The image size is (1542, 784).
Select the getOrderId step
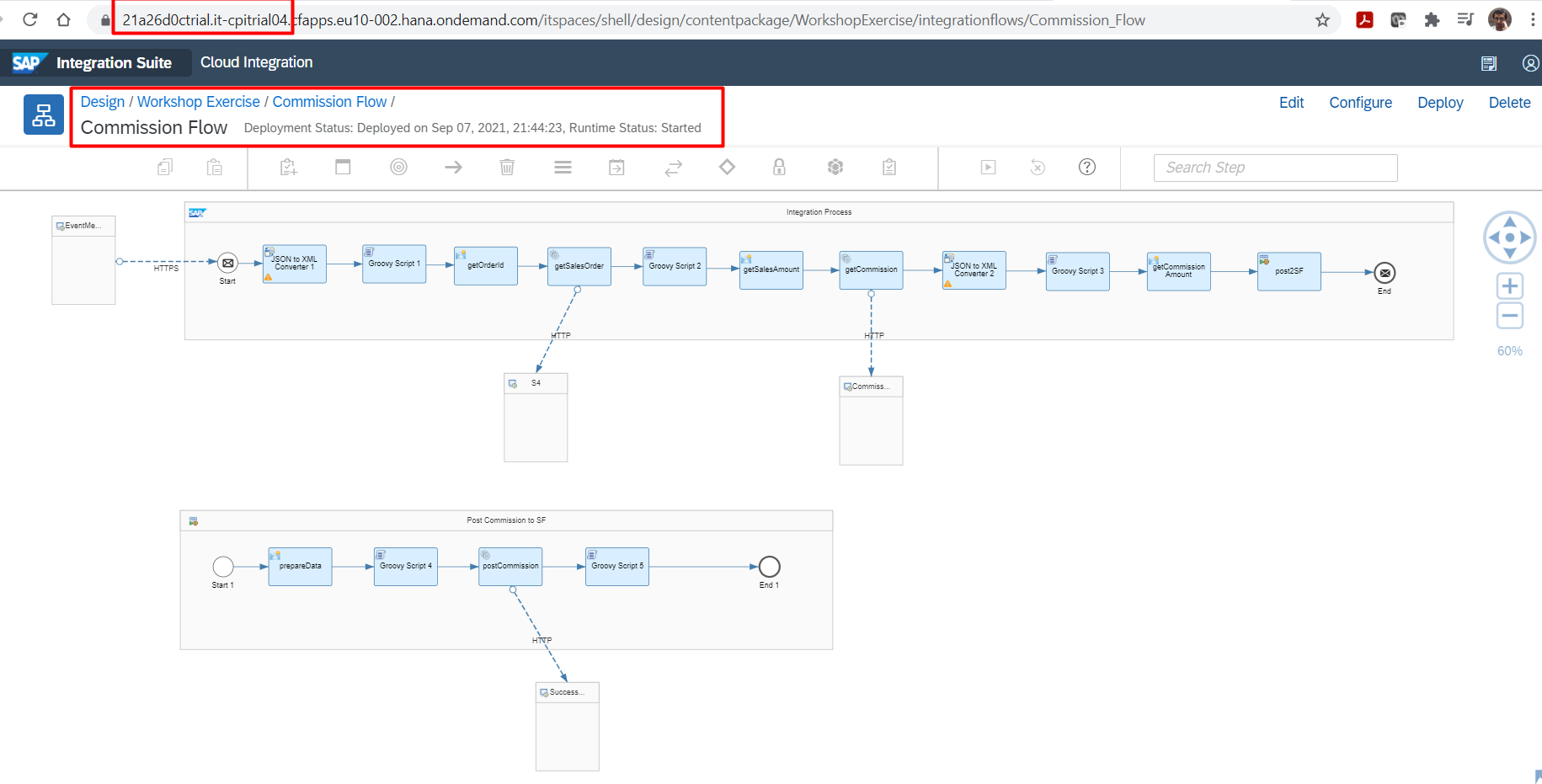coord(486,266)
